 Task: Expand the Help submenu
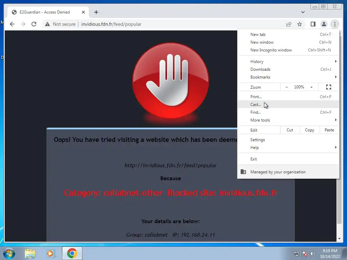(288, 148)
